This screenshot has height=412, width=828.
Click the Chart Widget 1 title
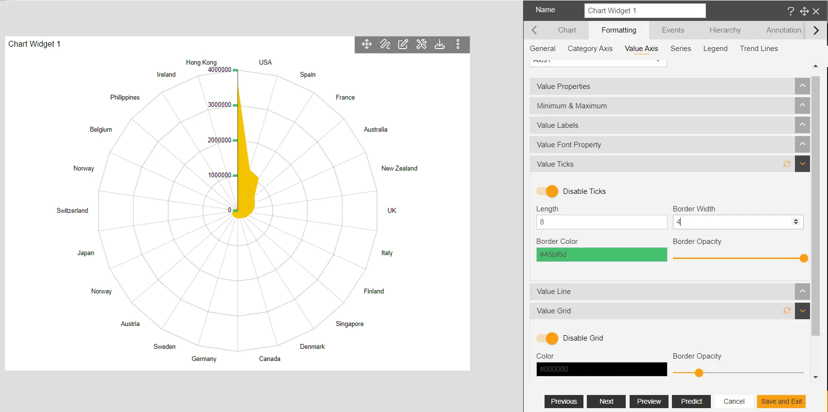pos(35,44)
